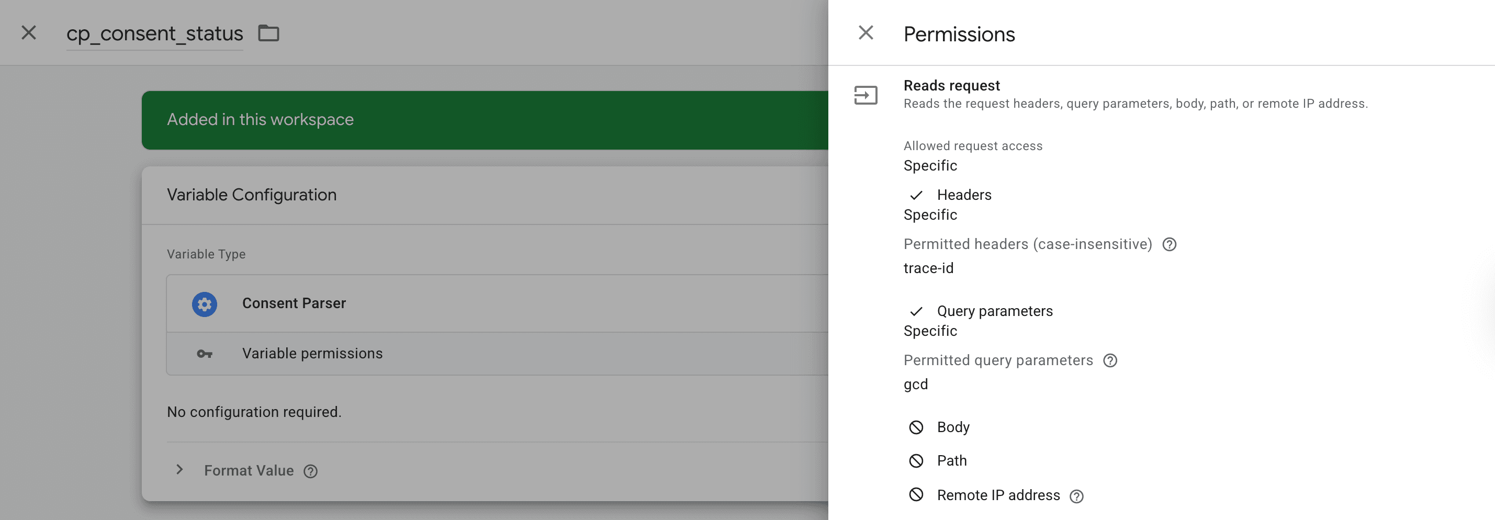The image size is (1495, 520).
Task: Click the Reads request permission icon
Action: (x=866, y=95)
